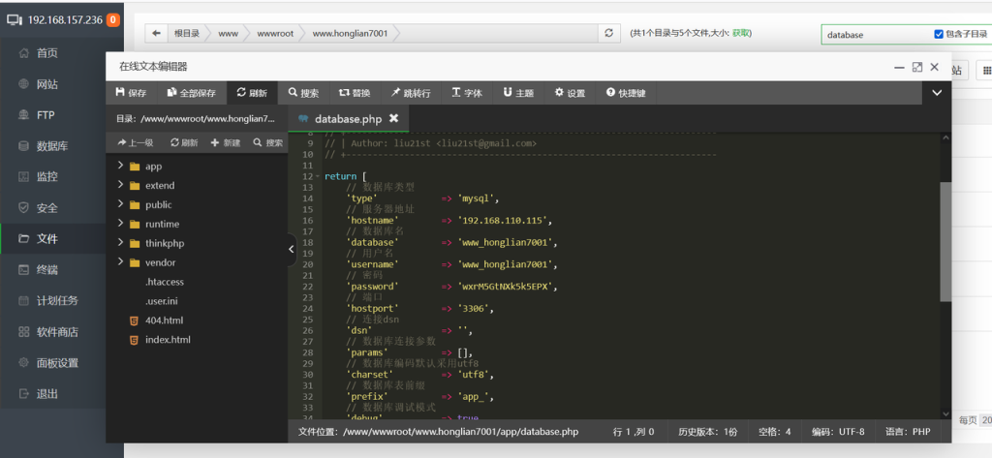Open index.html from the file tree
The image size is (992, 458).
[167, 340]
